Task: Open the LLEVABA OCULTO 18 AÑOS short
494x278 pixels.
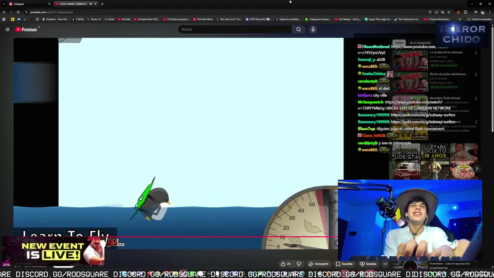Action: coord(435,161)
